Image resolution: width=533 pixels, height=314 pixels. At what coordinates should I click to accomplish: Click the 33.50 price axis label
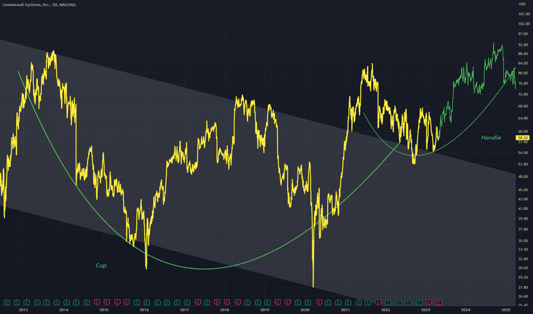tap(524, 249)
